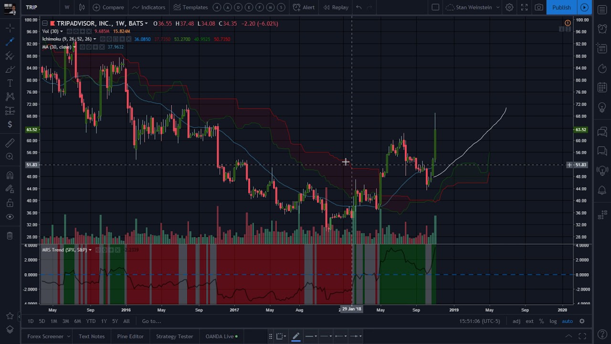Collapse the indicator legend toggle

tap(44, 23)
